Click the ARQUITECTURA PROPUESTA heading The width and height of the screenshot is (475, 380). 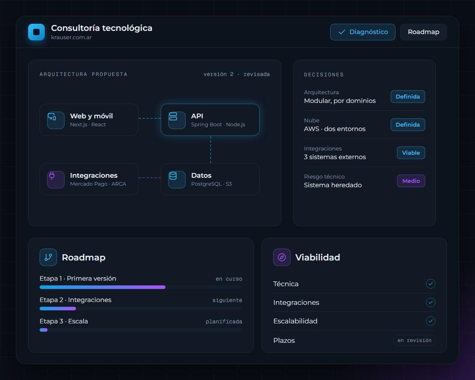[x=84, y=74]
